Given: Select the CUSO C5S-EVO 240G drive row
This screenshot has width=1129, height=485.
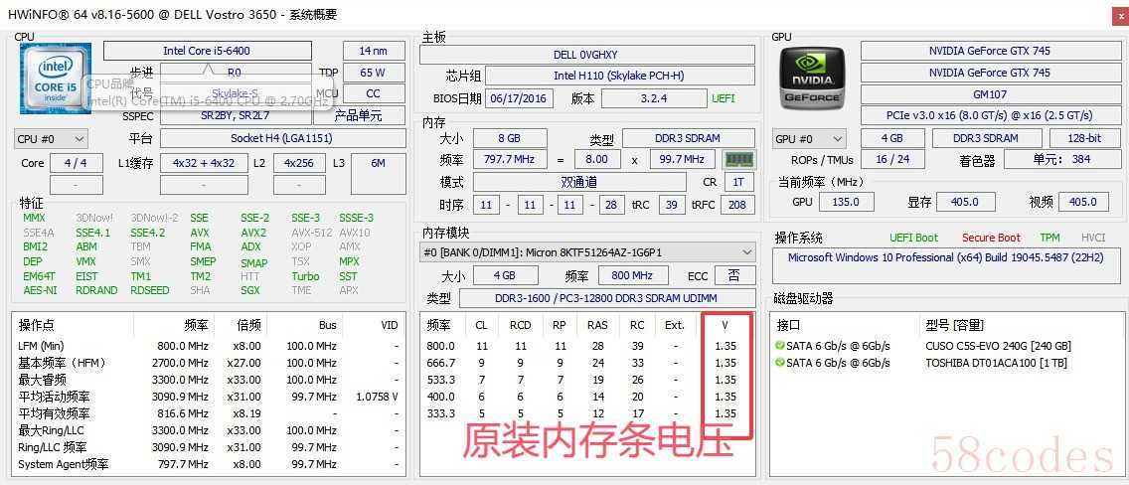Looking at the screenshot, I should (946, 346).
